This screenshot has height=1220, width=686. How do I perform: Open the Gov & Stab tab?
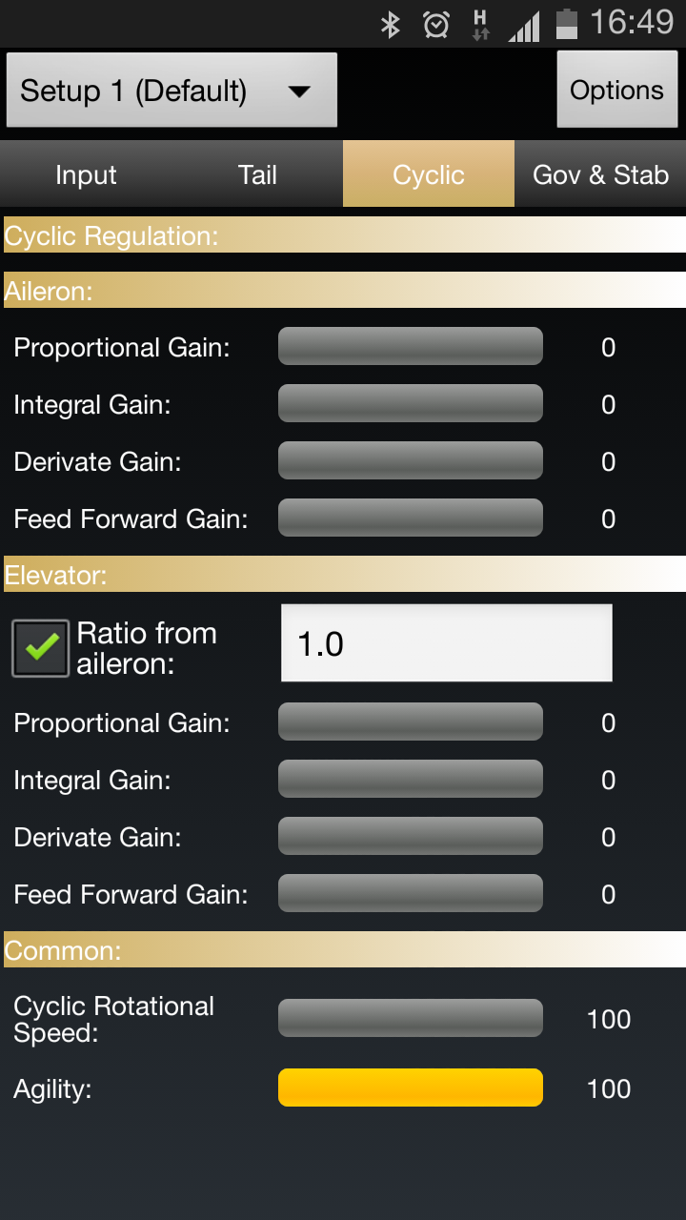600,174
